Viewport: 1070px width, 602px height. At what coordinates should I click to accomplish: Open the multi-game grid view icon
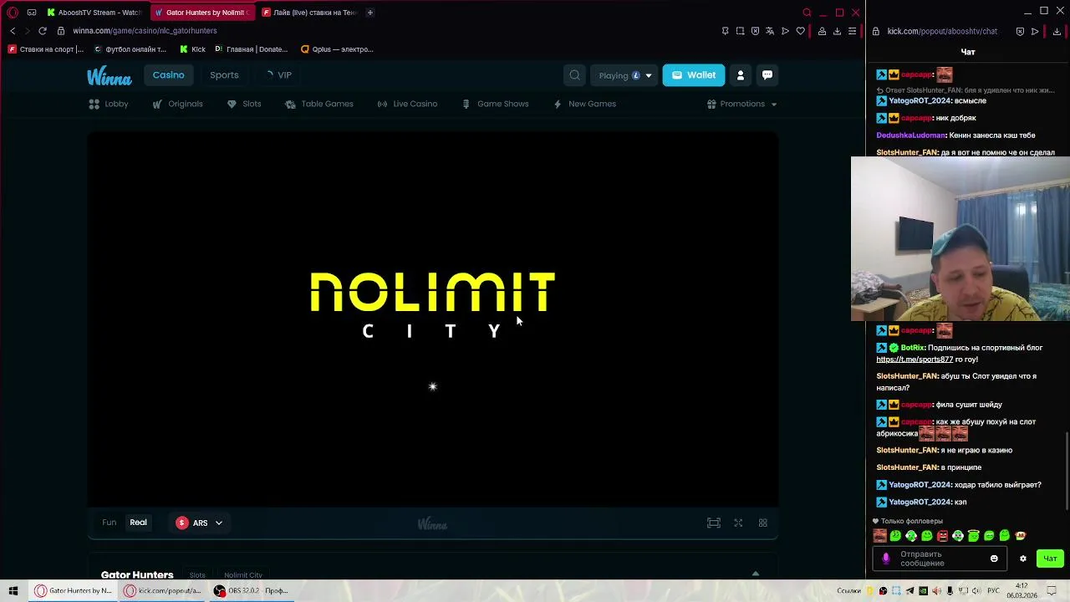762,523
